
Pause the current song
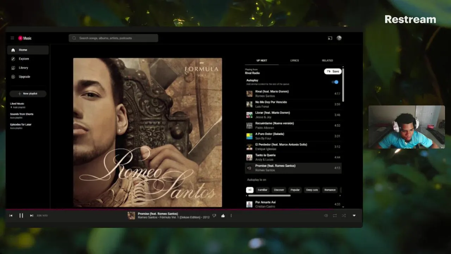pos(21,216)
